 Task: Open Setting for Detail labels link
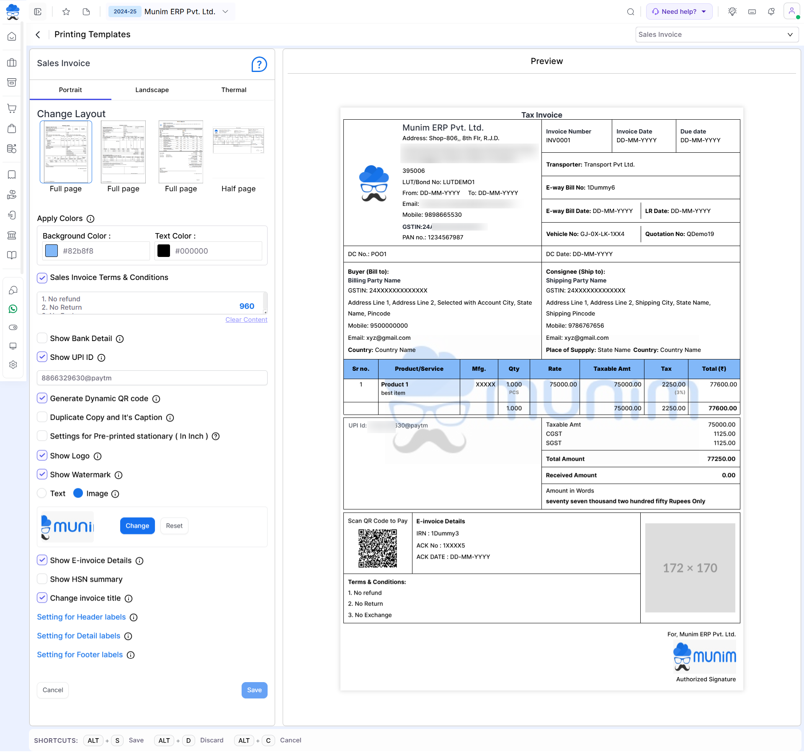tap(79, 636)
